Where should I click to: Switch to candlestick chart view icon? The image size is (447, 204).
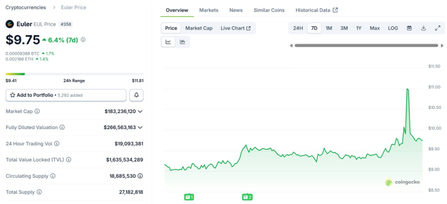pyautogui.click(x=183, y=42)
